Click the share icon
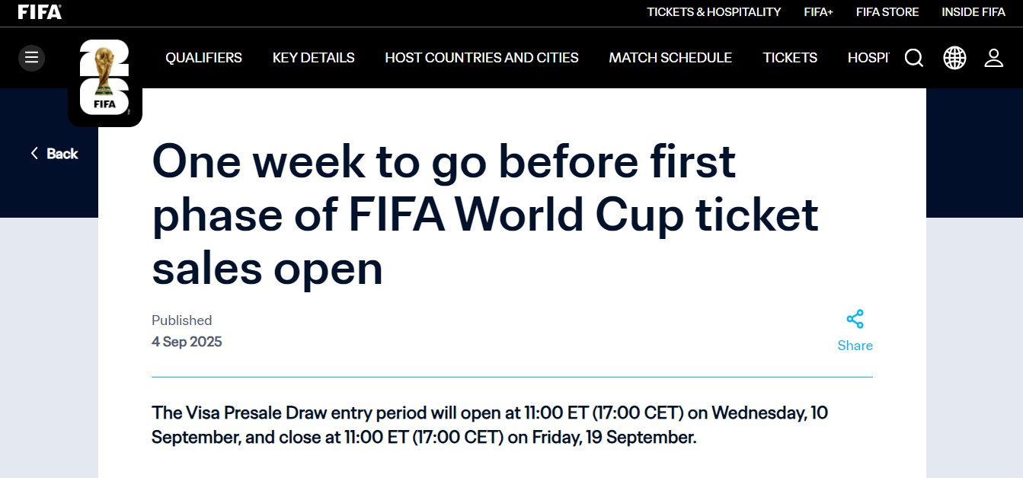The image size is (1023, 478). pyautogui.click(x=855, y=320)
